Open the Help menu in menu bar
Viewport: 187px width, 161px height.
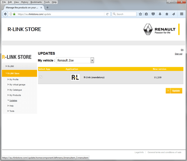[54, 2]
